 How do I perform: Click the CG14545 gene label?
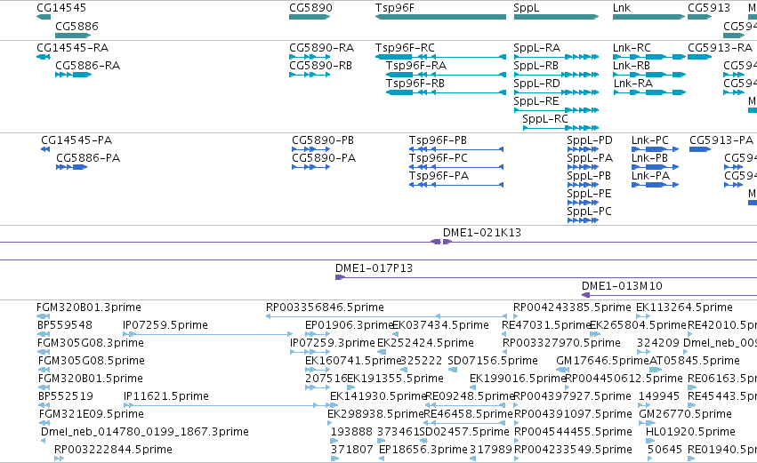click(61, 8)
